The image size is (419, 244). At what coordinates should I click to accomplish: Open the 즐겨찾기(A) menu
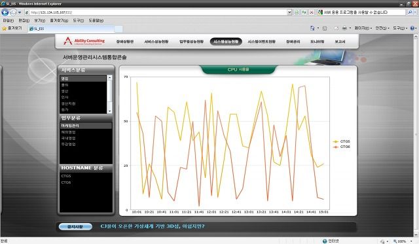[59, 20]
